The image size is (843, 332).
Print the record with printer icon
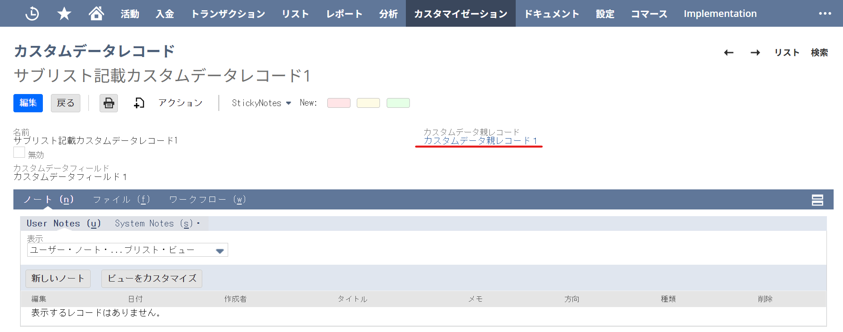[109, 103]
